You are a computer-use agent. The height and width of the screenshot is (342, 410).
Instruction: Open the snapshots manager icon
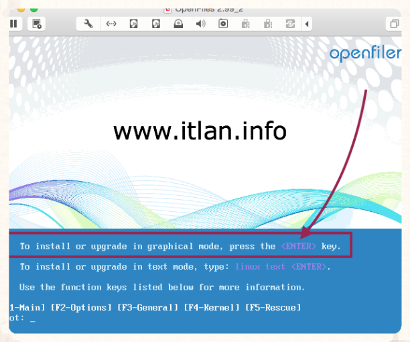click(37, 23)
